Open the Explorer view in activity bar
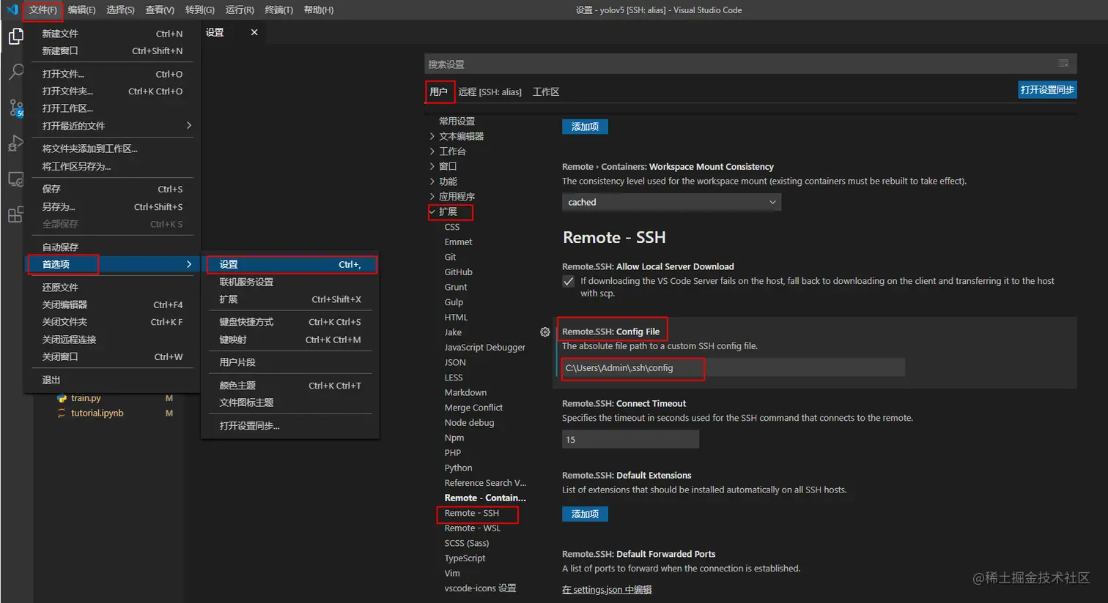This screenshot has height=603, width=1108. (15, 36)
